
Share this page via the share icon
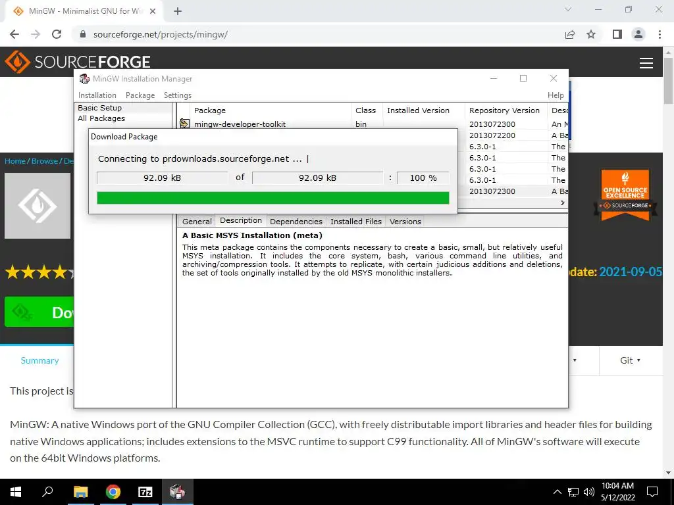[570, 34]
